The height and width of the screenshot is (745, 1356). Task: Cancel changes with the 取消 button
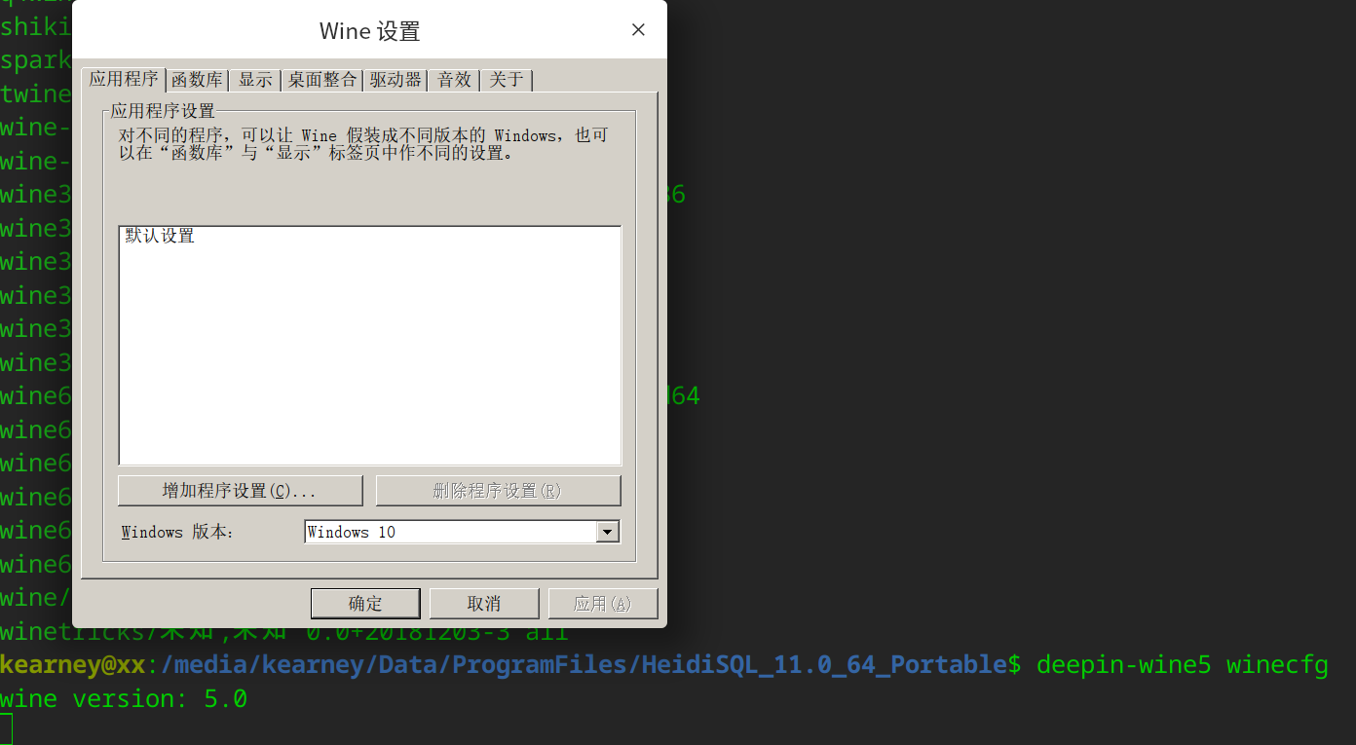[484, 603]
